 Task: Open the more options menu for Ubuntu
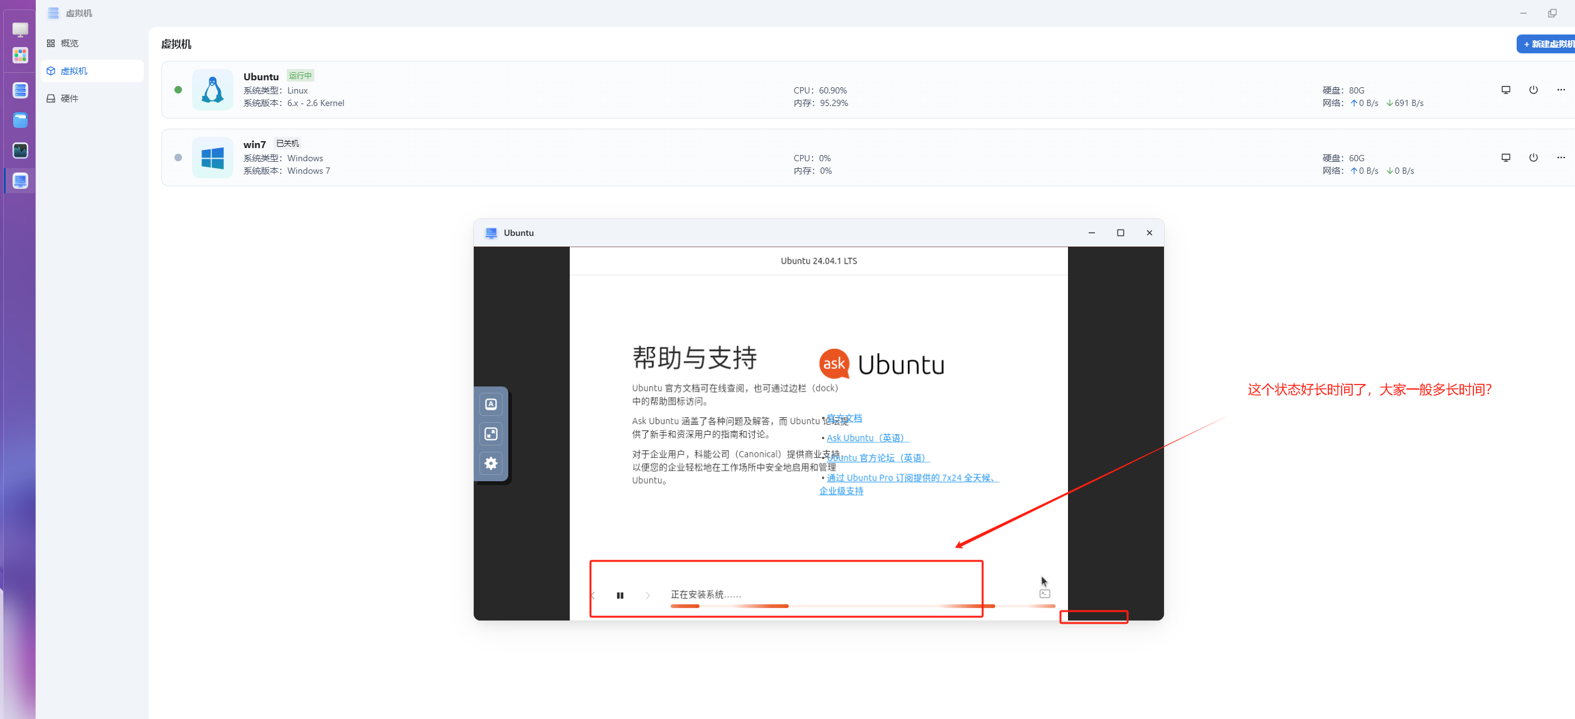click(1561, 90)
